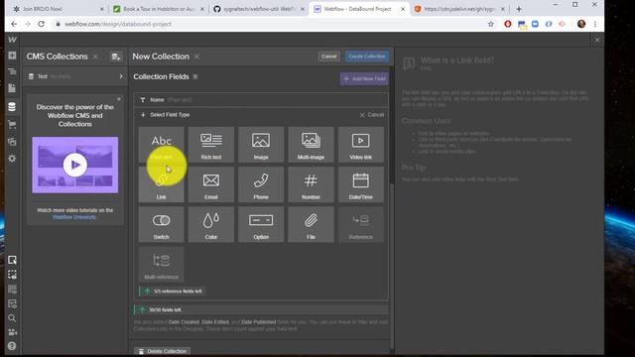
Task: Open the Add elements panel
Action: tap(12, 56)
